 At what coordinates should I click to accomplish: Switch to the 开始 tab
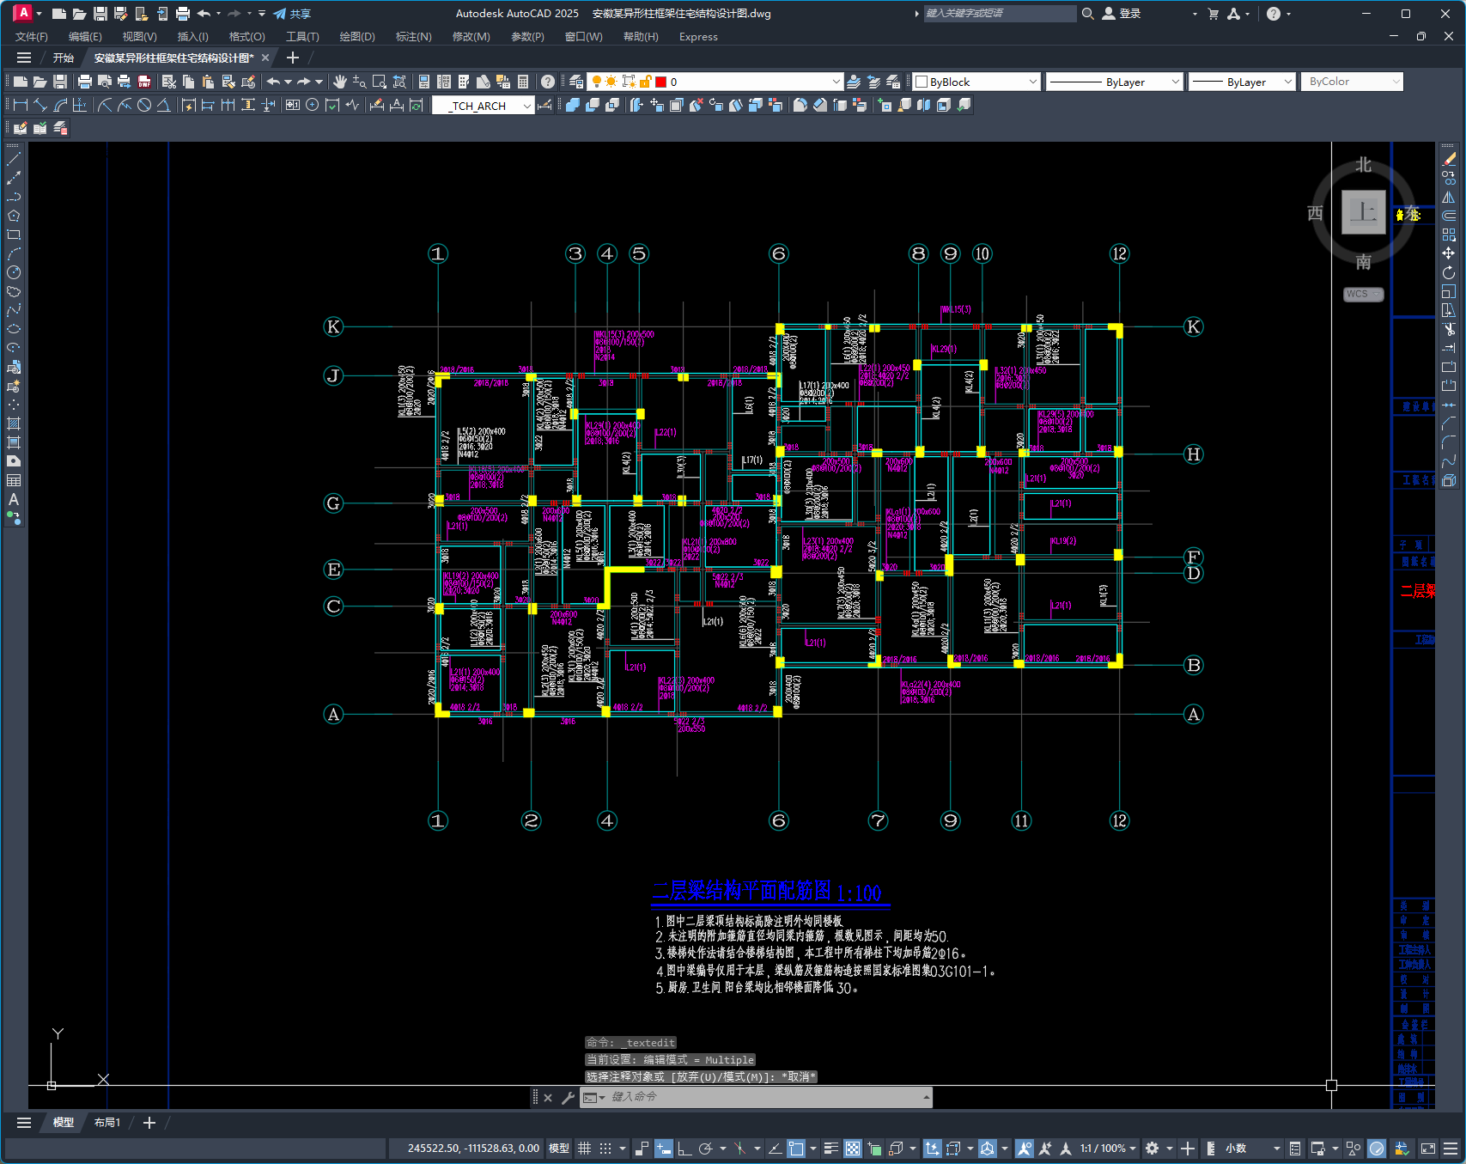pyautogui.click(x=64, y=58)
